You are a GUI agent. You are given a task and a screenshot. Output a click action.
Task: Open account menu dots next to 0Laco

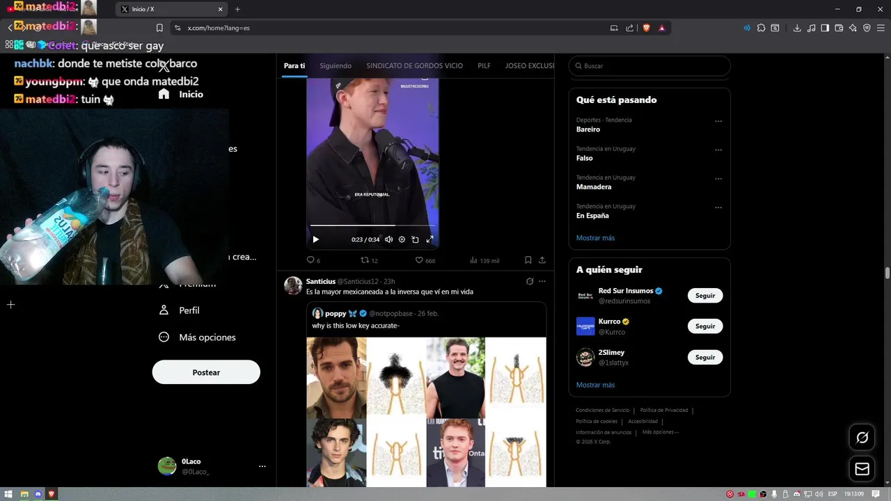(x=262, y=466)
